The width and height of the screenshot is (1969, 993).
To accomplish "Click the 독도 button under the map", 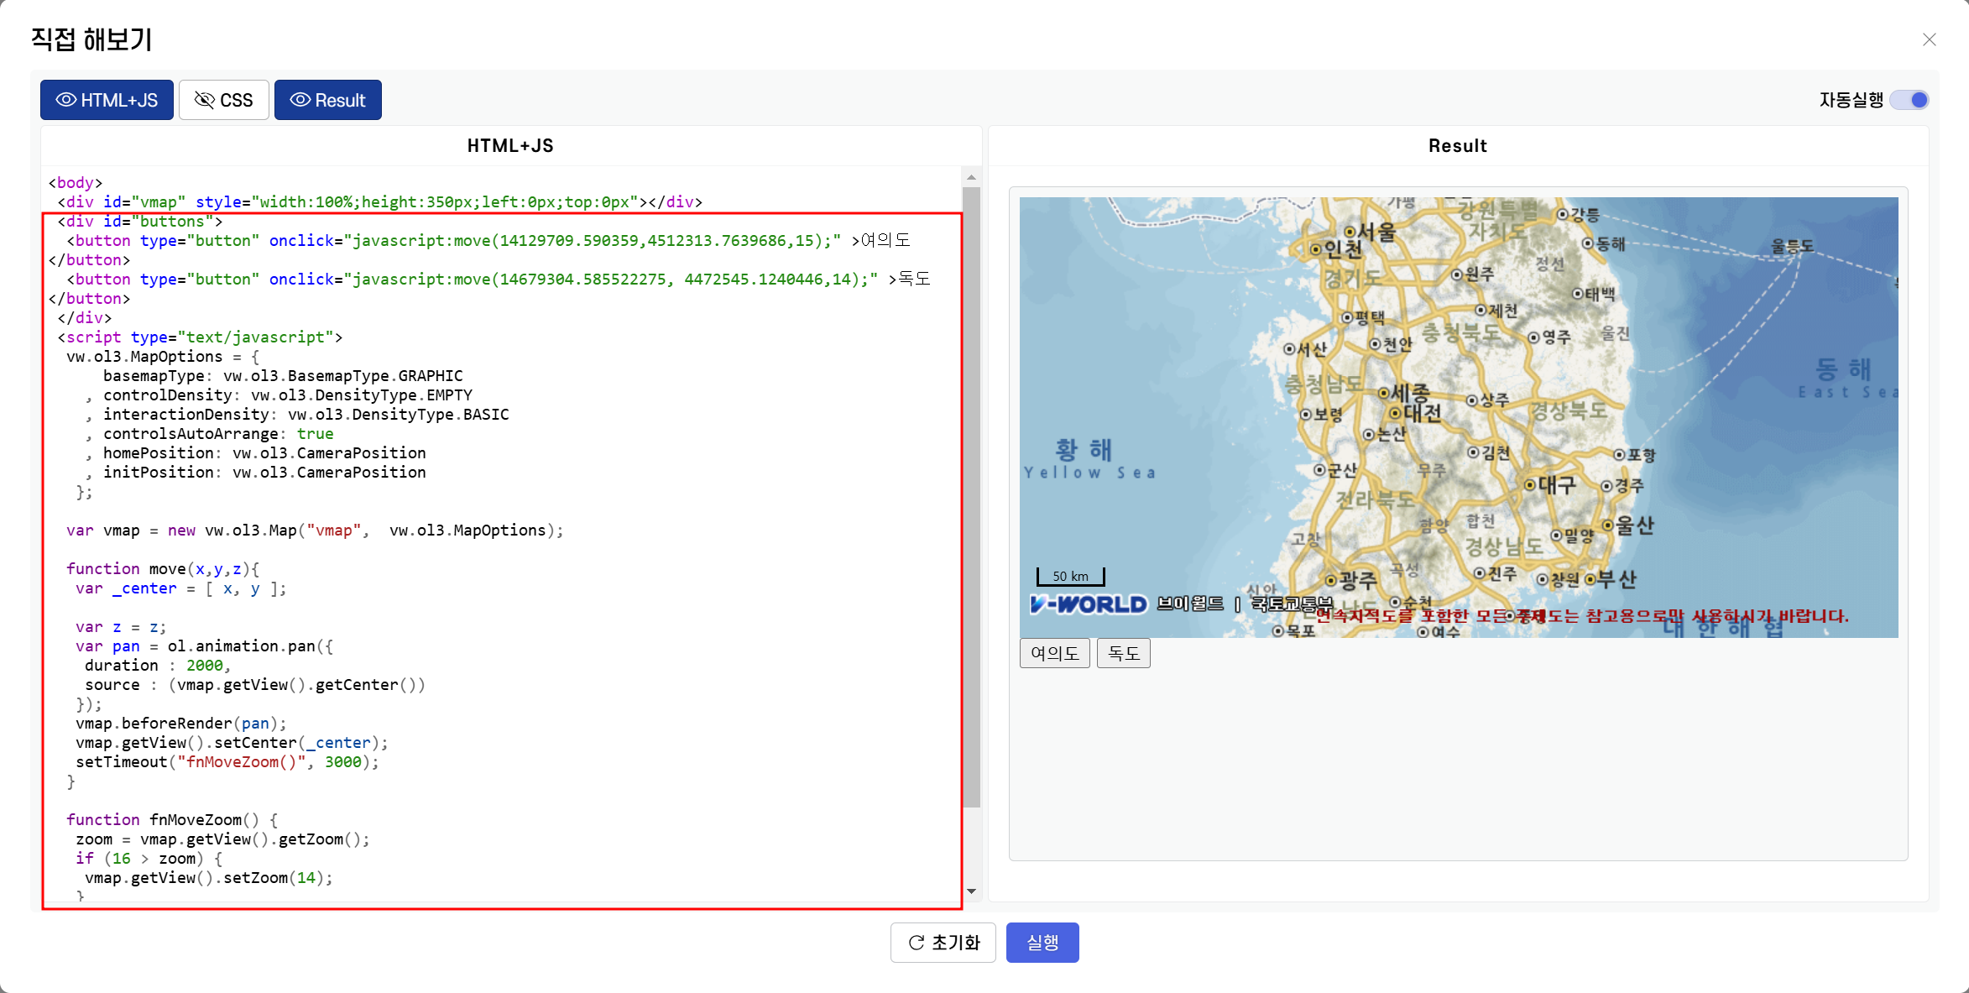I will 1123,653.
